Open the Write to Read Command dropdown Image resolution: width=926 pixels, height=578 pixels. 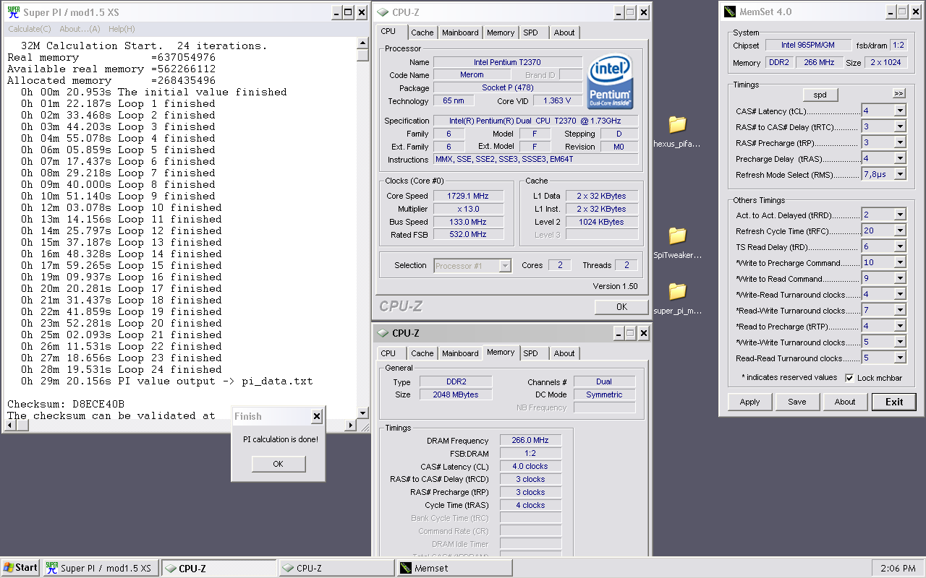[900, 278]
